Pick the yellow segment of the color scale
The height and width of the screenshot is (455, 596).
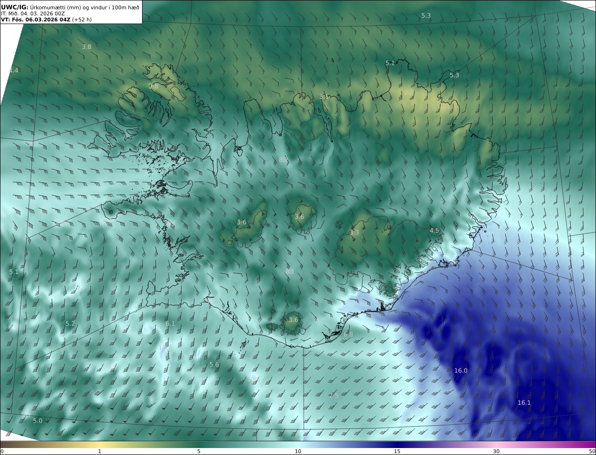tap(100, 445)
